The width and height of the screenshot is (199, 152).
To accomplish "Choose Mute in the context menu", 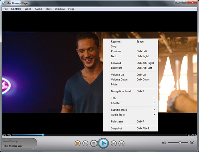I will (130, 84).
